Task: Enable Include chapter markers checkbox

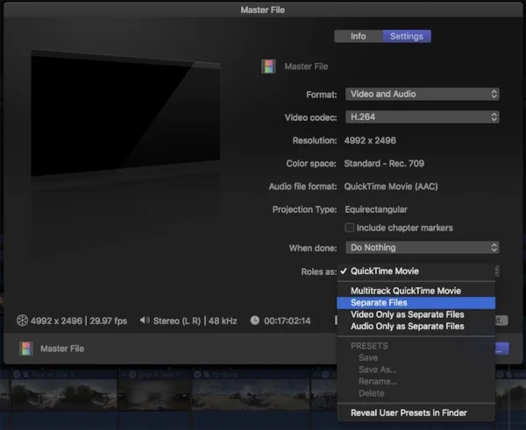Action: [x=349, y=228]
